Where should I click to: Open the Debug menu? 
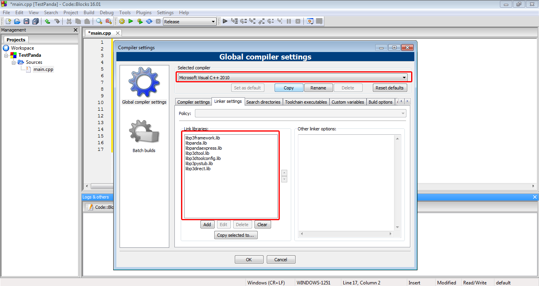tap(107, 13)
